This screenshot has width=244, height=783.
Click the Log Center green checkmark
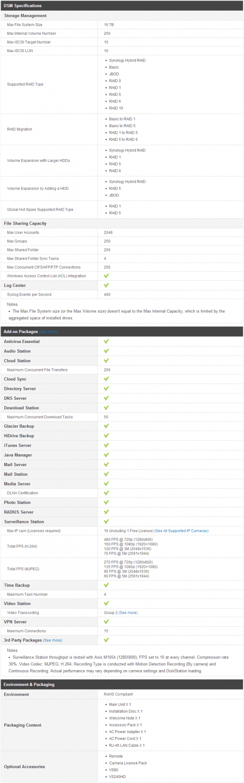click(x=106, y=285)
